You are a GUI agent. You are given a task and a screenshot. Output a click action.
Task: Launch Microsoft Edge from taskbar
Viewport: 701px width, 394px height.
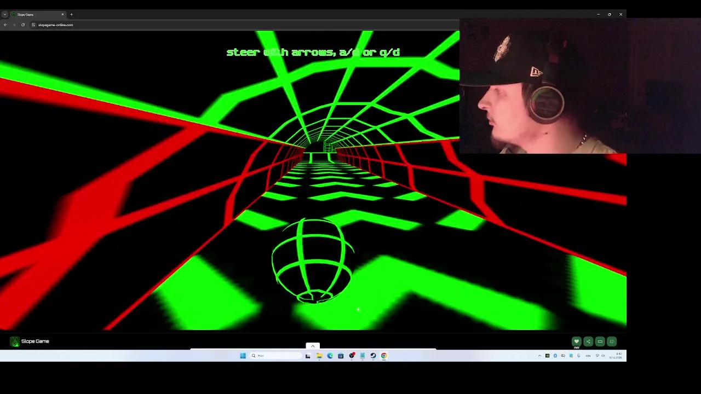(330, 356)
